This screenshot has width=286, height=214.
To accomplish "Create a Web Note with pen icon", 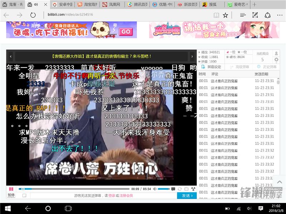I will pyautogui.click(x=255, y=15).
